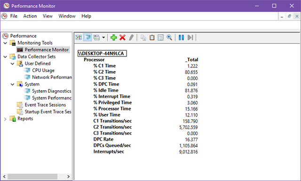Viewport: 301px width, 181px height.
Task: Select CPU Usage collector set
Action: point(43,71)
